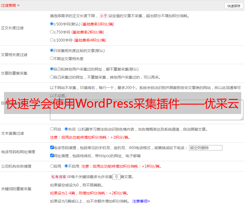Choose 不限定文章相关度 radio option
245x206 pixels.
(52, 58)
